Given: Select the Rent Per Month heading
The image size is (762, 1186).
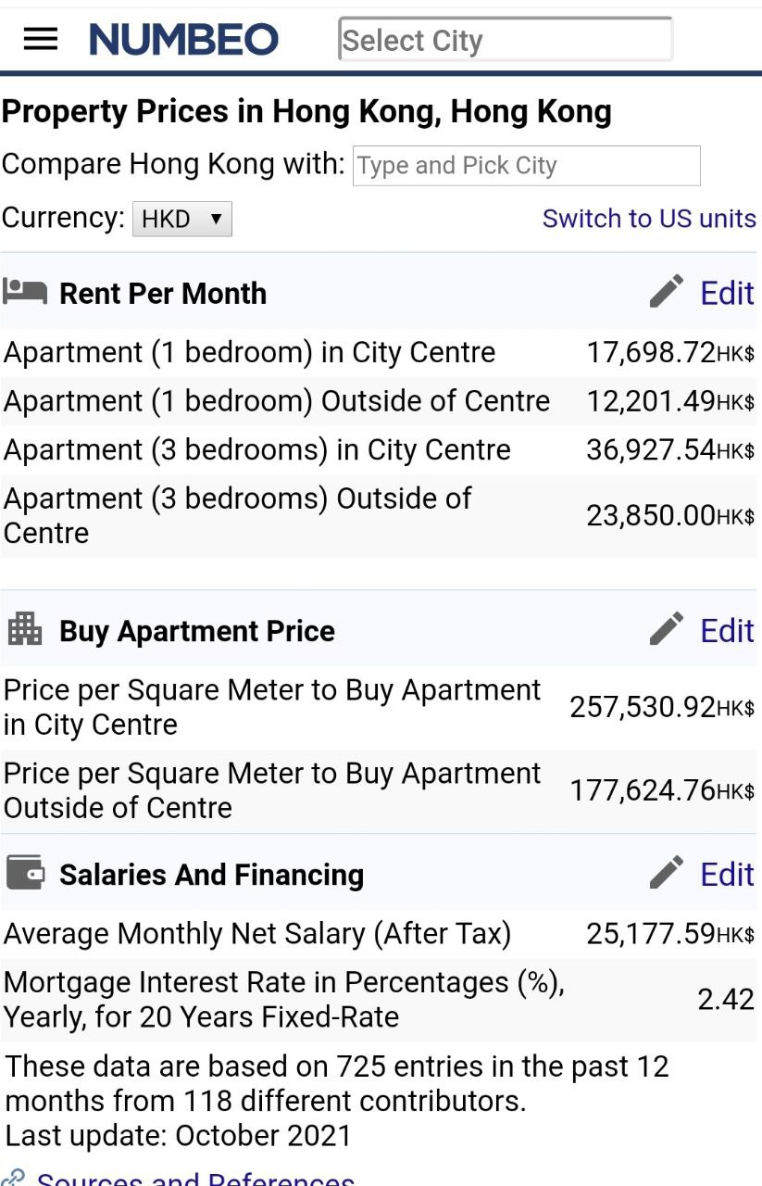Looking at the screenshot, I should (x=163, y=294).
